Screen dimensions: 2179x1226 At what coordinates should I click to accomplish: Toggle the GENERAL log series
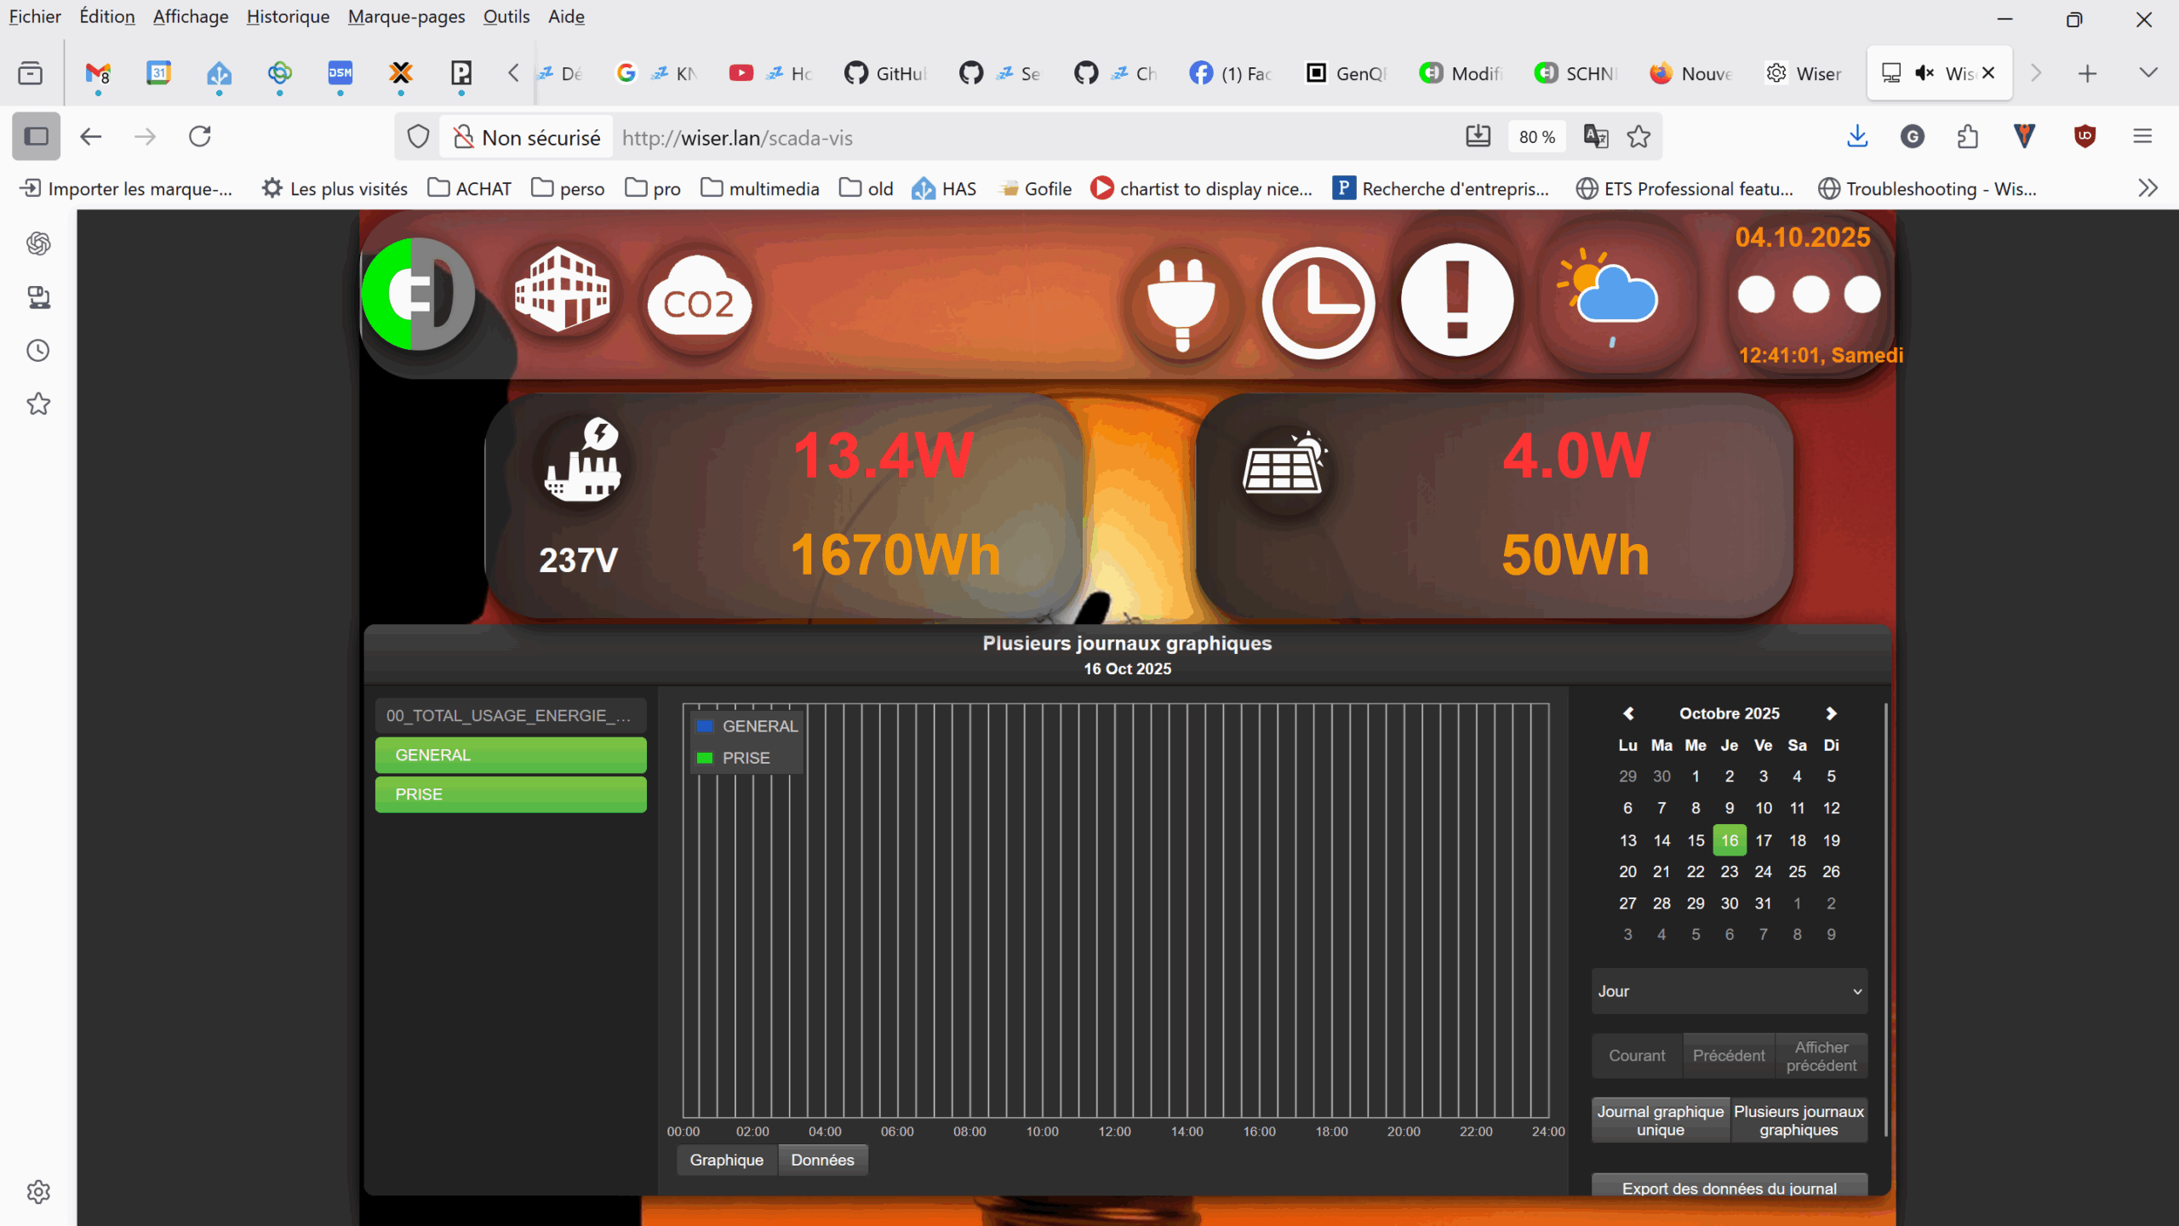(511, 755)
